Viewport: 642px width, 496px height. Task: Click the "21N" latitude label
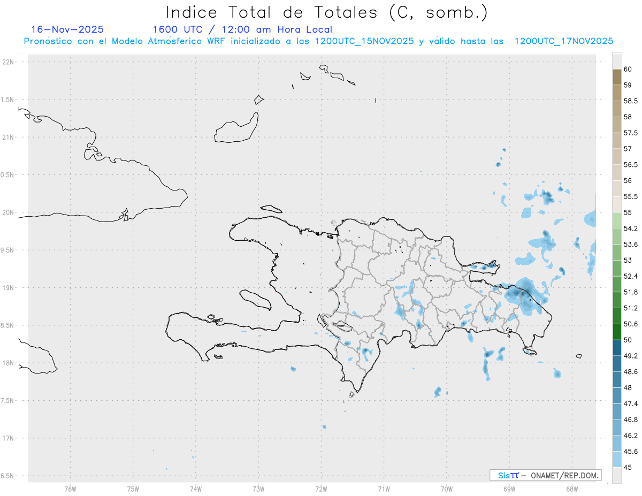pos(9,138)
